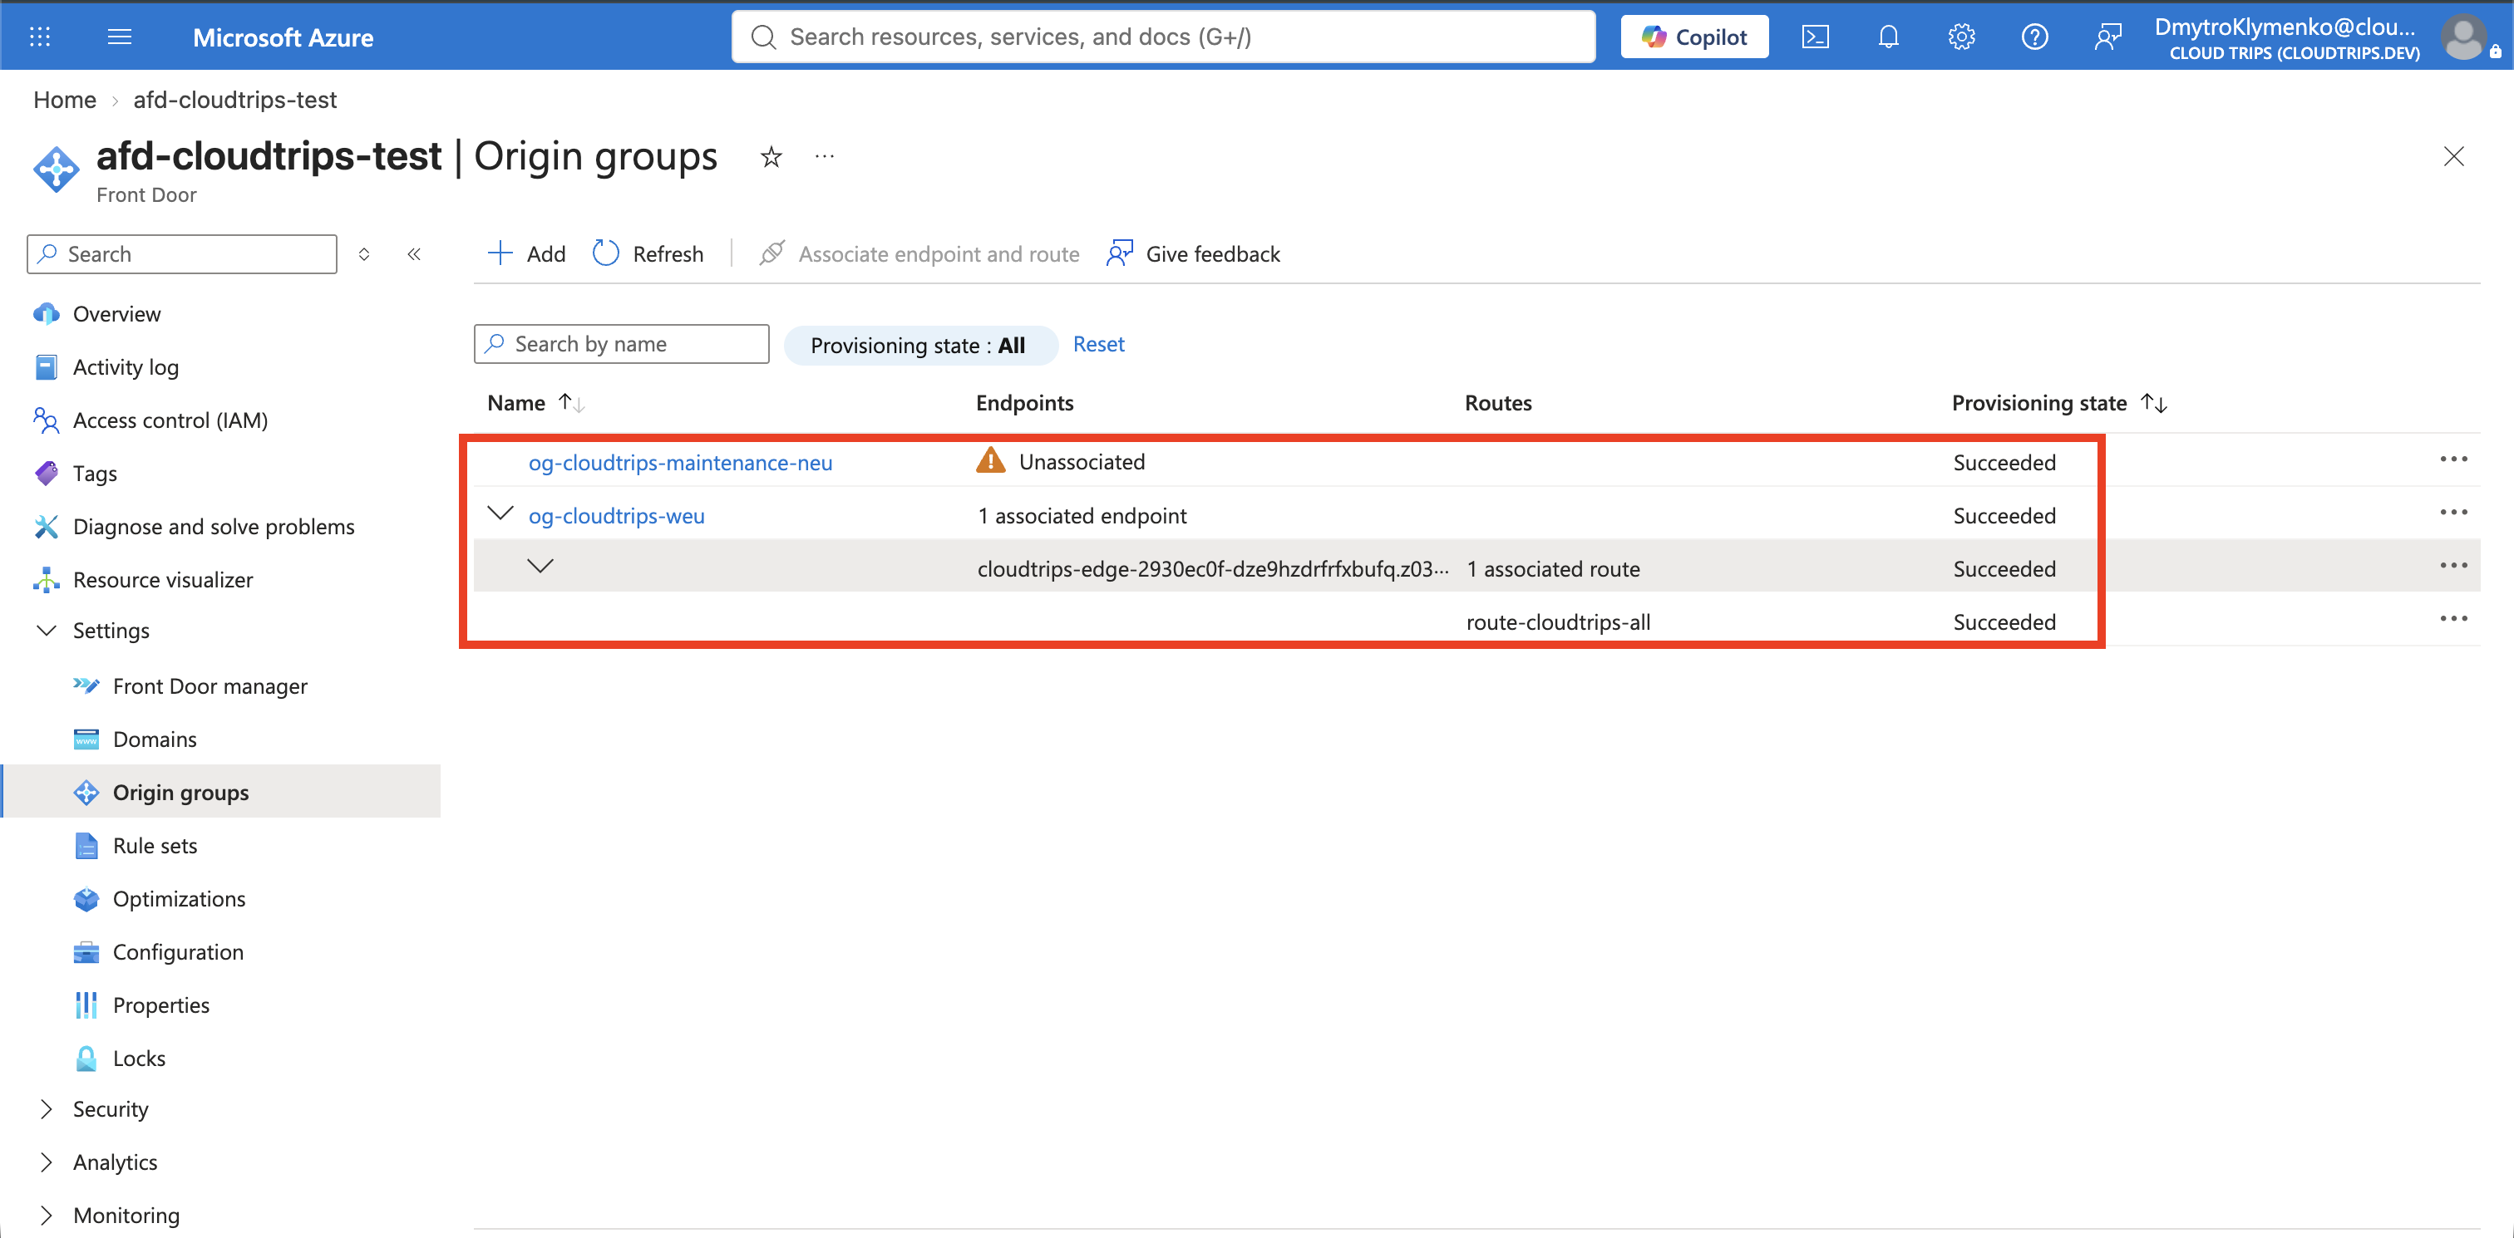Sort by Provisioning state column
This screenshot has width=2514, height=1238.
2059,403
